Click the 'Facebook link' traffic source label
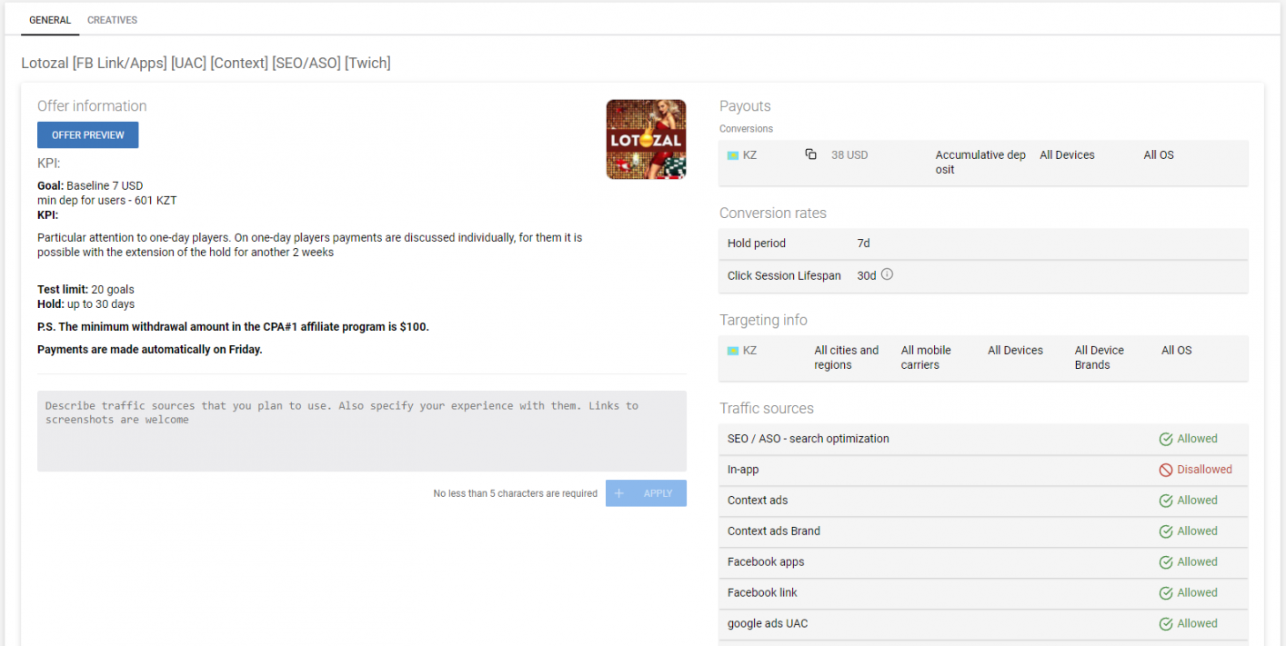Screen dimensions: 1286x646 tap(762, 593)
